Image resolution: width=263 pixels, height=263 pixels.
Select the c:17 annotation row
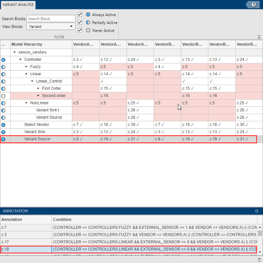(x=129, y=242)
